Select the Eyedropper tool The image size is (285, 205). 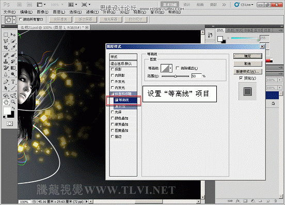pos(13,48)
